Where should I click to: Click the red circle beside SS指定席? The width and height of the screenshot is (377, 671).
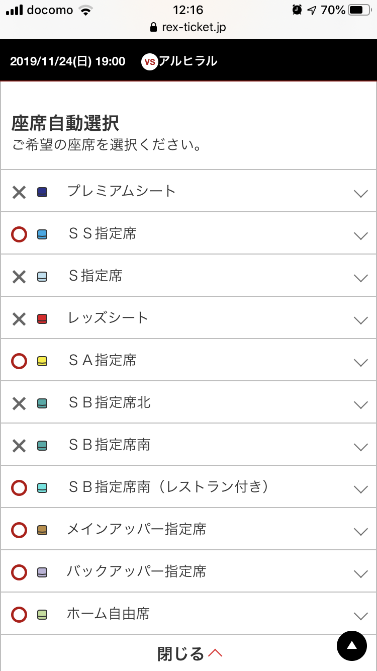[x=19, y=234]
